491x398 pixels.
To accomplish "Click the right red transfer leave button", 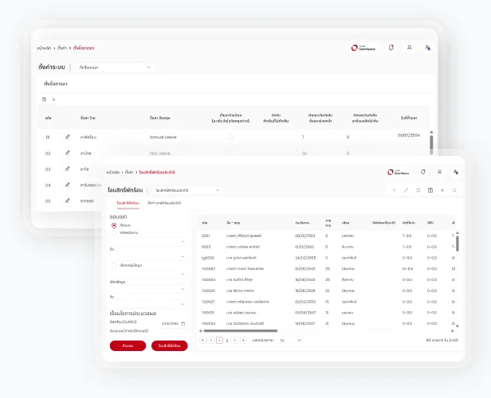I will (170, 345).
